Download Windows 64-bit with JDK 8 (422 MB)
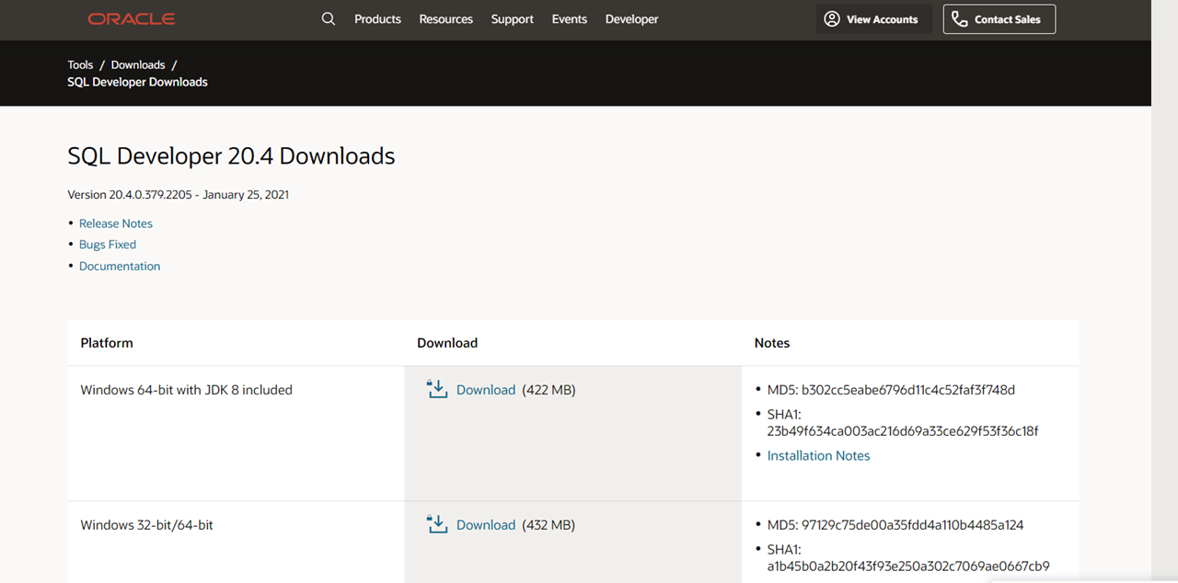 (x=486, y=390)
